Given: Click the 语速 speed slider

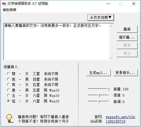Looking at the screenshot, I should point(99,95).
